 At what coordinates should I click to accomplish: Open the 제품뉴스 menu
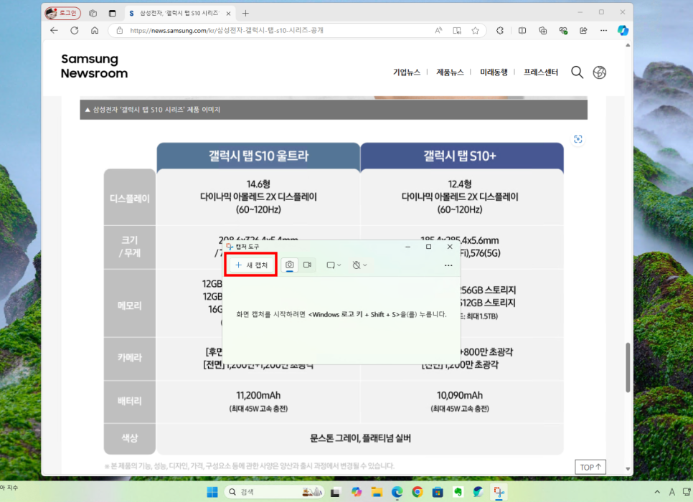coord(450,72)
